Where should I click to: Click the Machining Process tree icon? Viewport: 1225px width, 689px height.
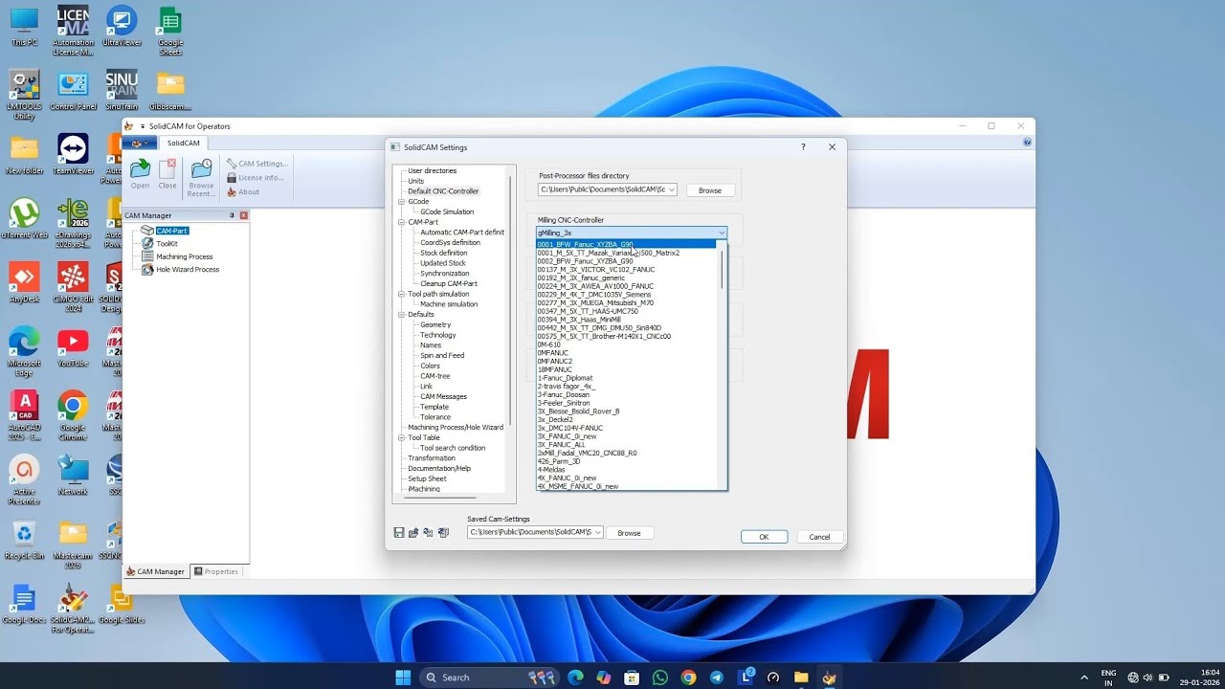coord(147,256)
